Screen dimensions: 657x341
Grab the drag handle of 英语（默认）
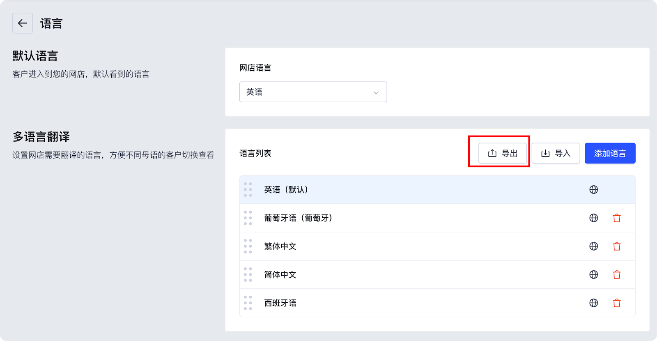[x=248, y=190]
